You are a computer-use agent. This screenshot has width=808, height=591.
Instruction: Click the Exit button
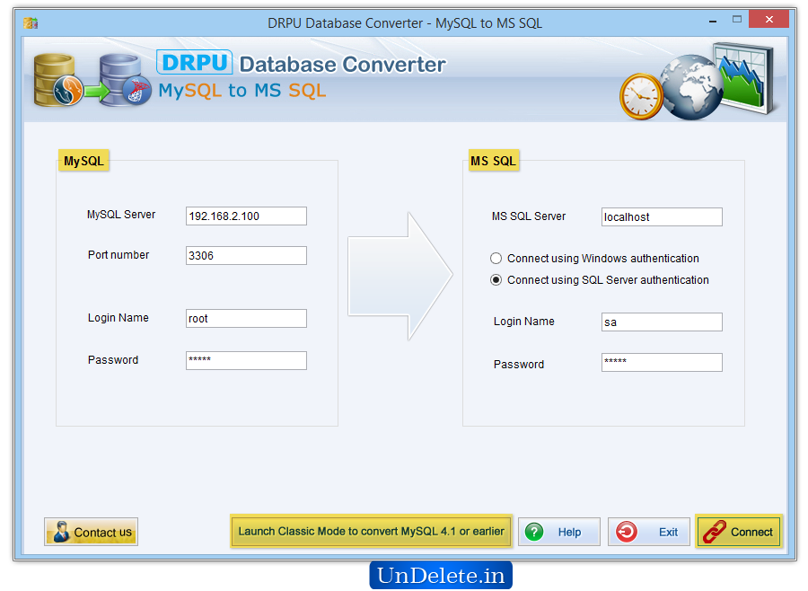tap(649, 532)
